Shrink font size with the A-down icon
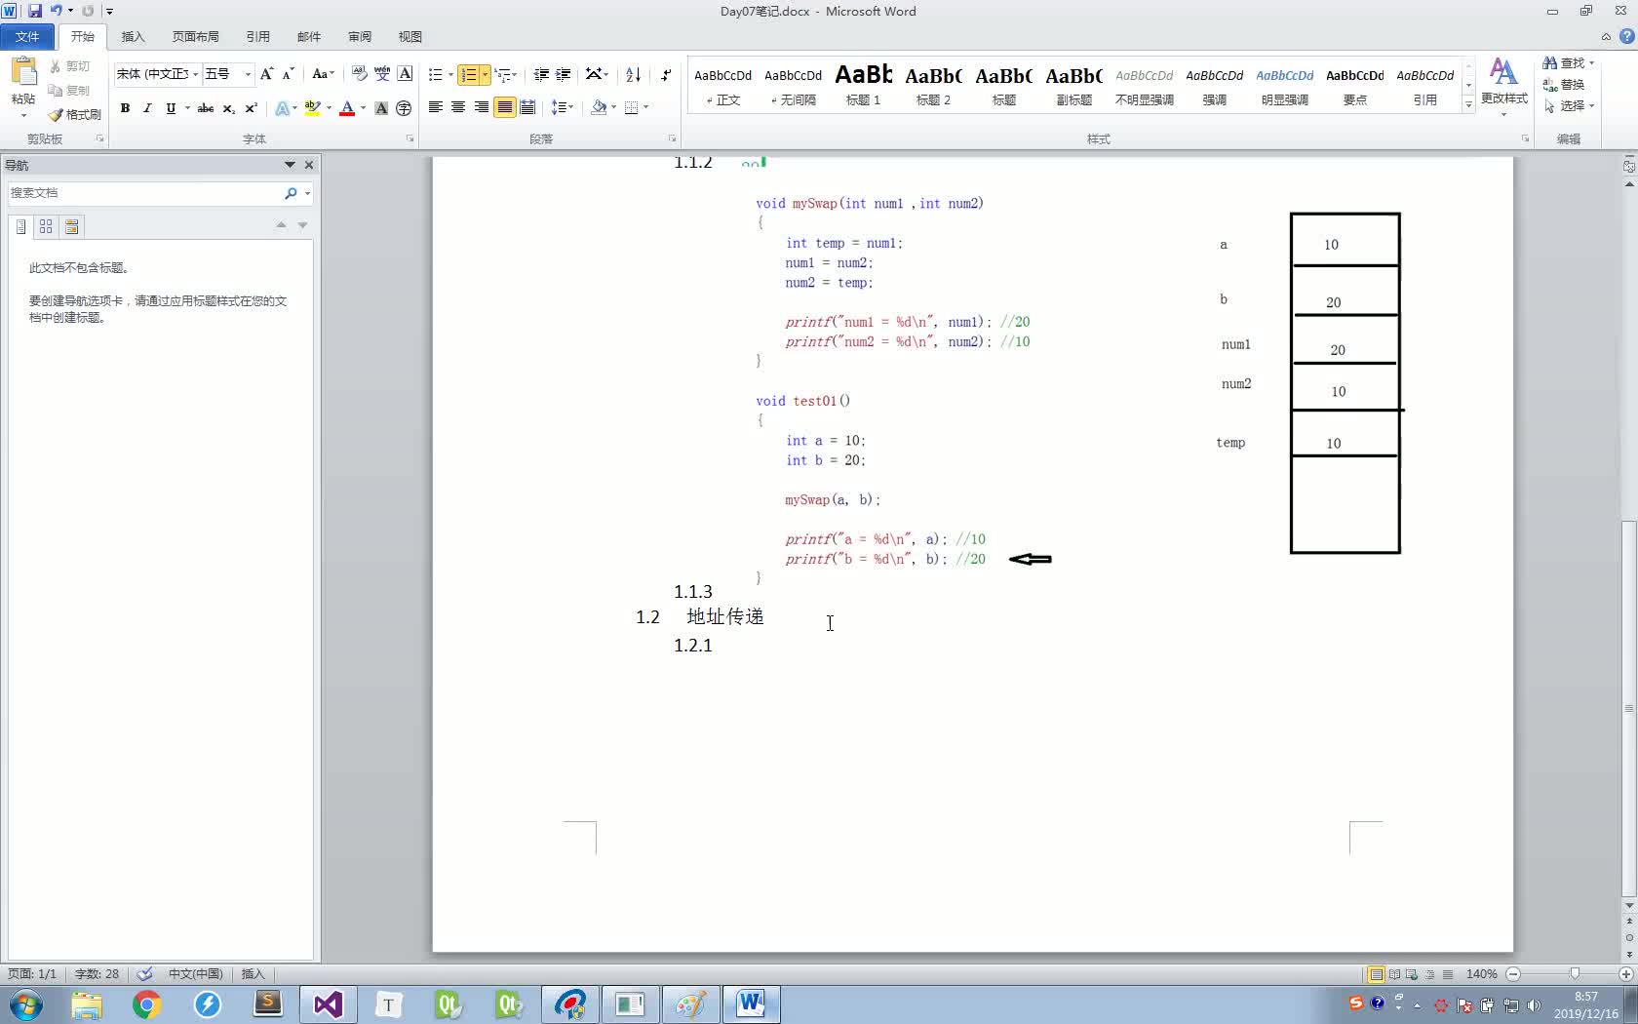 point(288,74)
